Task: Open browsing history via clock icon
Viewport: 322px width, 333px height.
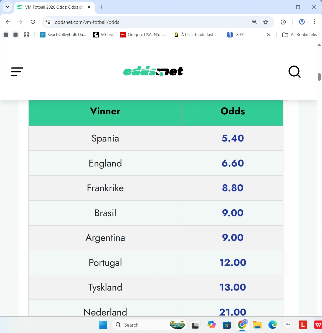Action: [x=283, y=22]
